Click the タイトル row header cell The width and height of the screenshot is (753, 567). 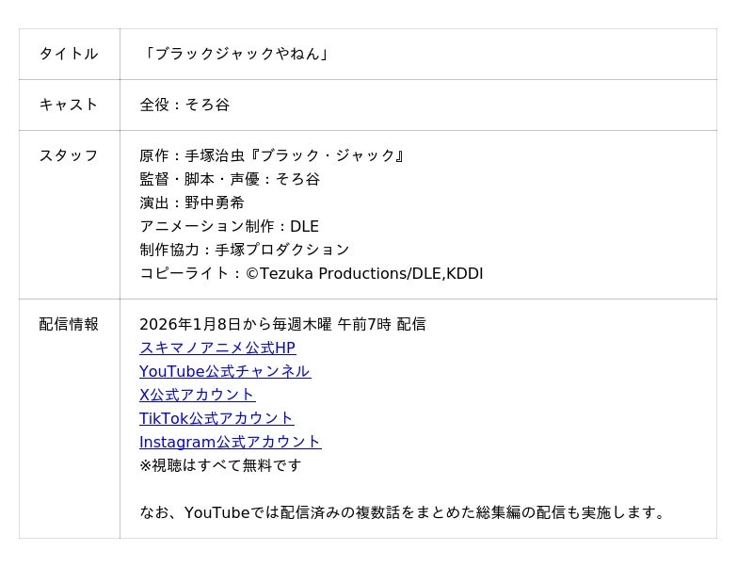tap(69, 54)
